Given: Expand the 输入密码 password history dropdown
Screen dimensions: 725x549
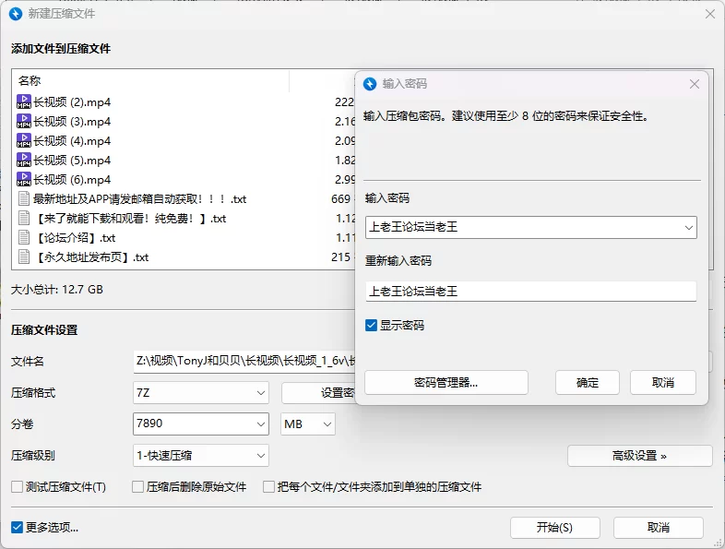Looking at the screenshot, I should click(x=688, y=227).
